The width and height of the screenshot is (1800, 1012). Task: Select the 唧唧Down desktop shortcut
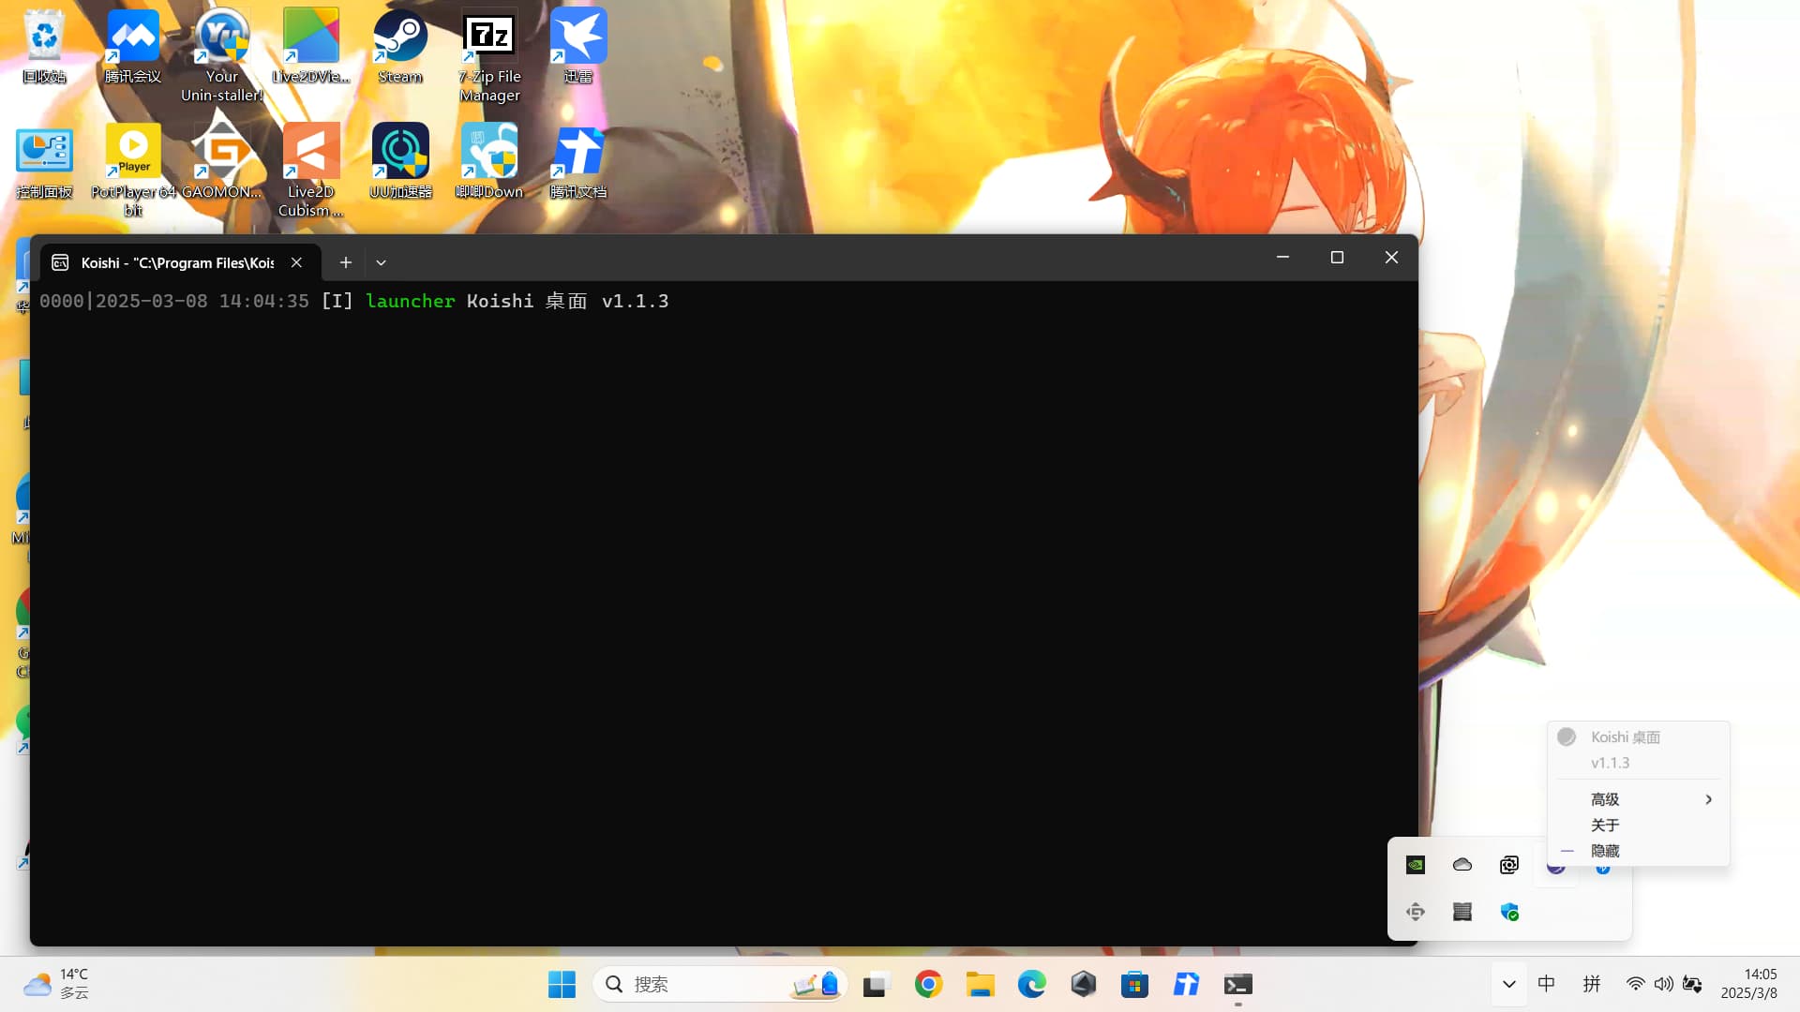[x=489, y=162]
